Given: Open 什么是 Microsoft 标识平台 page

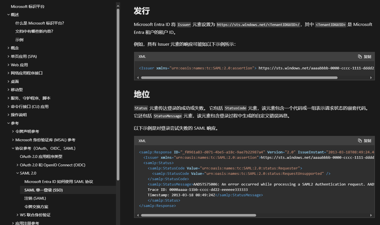Looking at the screenshot, I should point(40,23).
